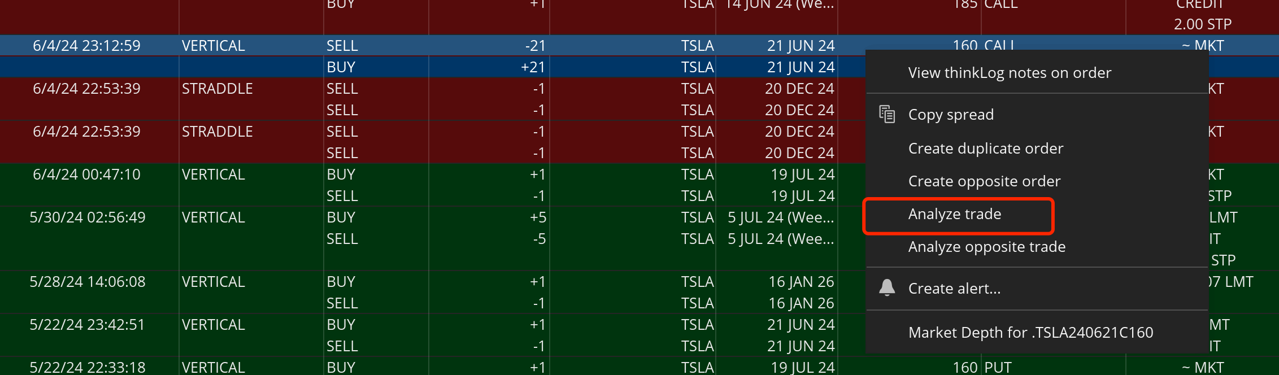
Task: Click VERTICAL in the 23:12:59 order row
Action: pos(214,46)
